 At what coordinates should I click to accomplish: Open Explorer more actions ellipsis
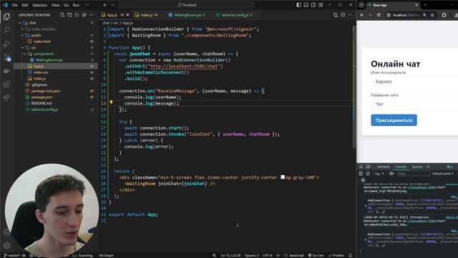click(x=92, y=14)
